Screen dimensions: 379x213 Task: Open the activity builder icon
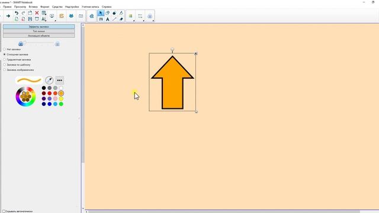coord(62,16)
